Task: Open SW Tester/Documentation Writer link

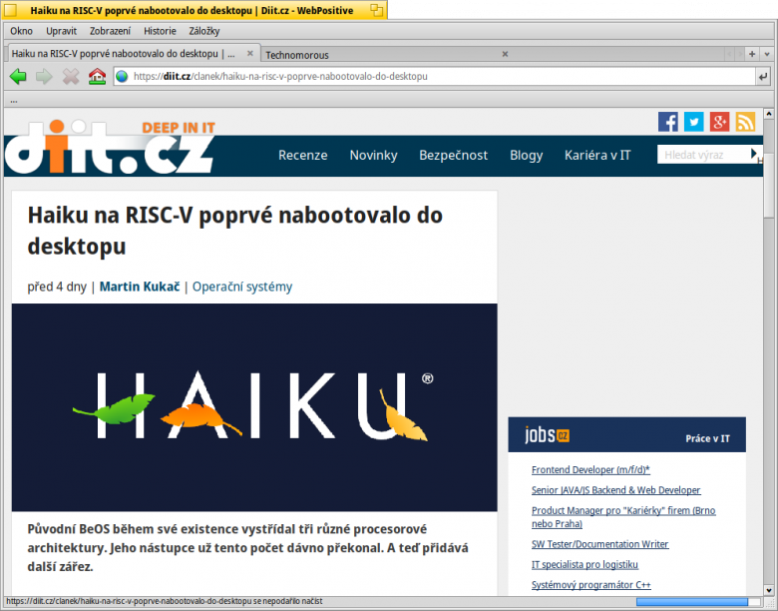Action: click(x=599, y=544)
